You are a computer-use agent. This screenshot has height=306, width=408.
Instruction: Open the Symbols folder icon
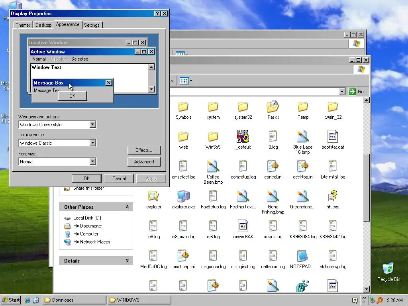tap(183, 107)
